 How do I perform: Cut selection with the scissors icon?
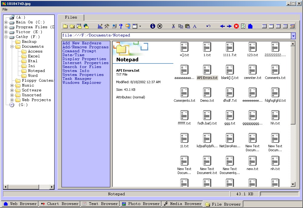click(x=173, y=26)
